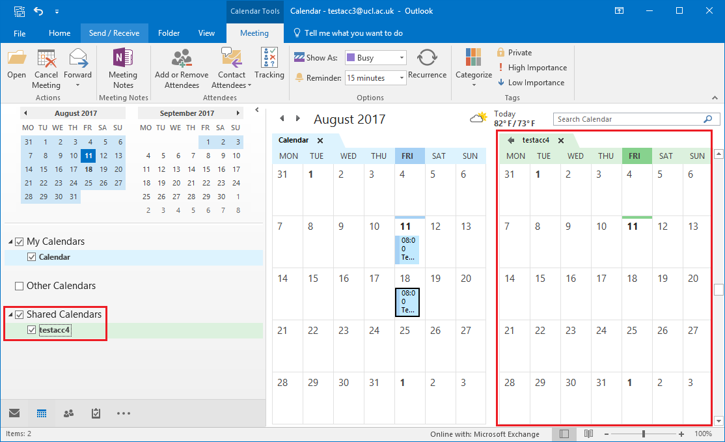Click the Undo arrow in quick access toolbar

click(x=38, y=10)
